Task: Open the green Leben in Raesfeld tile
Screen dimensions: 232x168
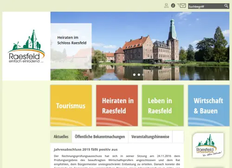Action: point(163,106)
